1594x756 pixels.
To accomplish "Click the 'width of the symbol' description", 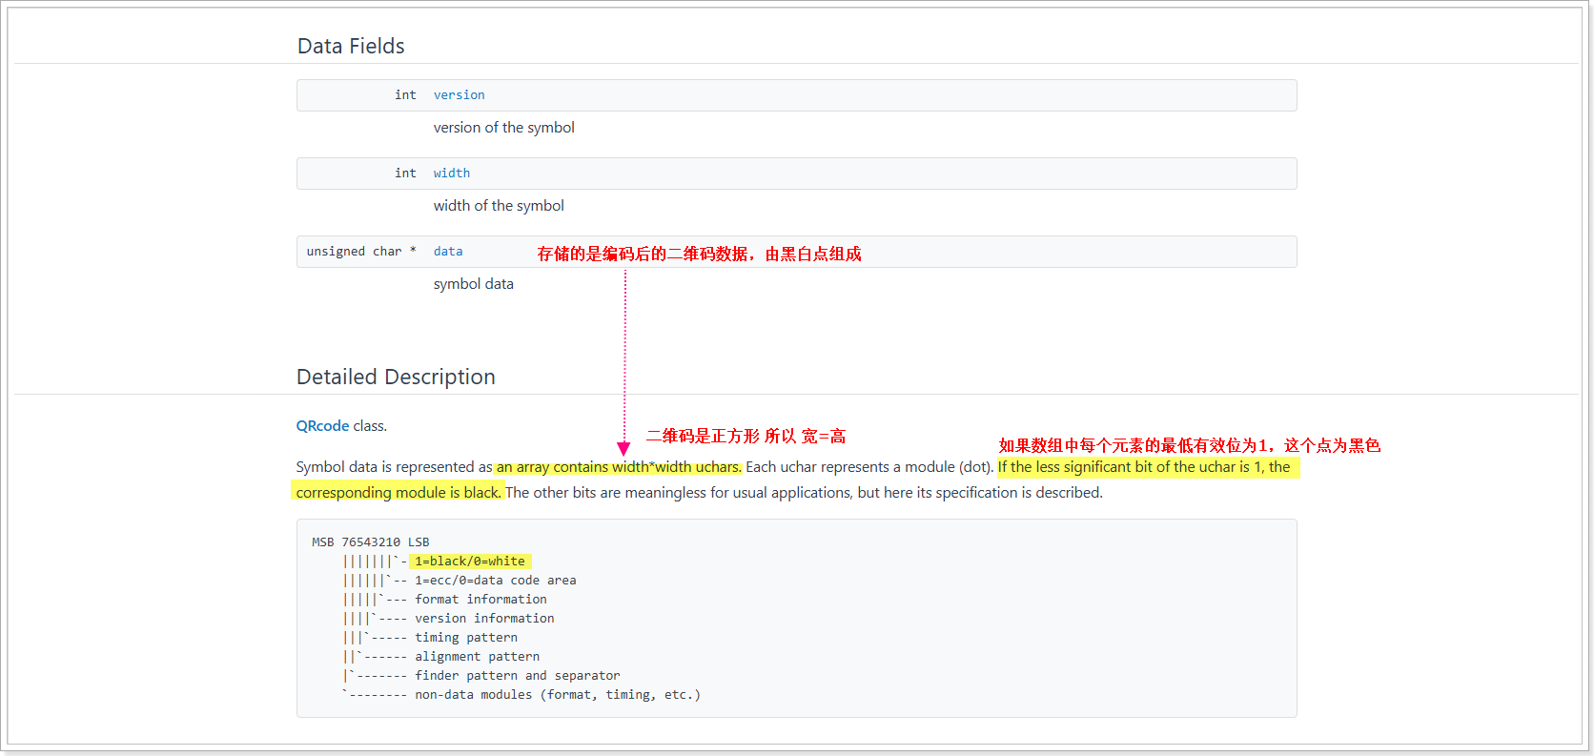I will pos(499,206).
